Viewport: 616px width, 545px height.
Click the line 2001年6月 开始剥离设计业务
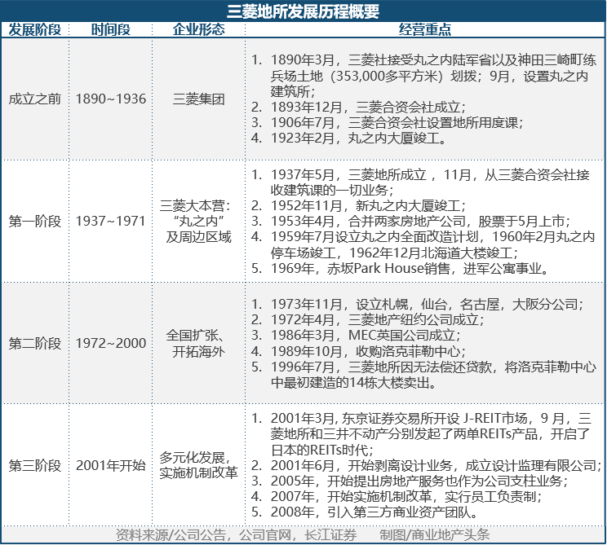pos(427,466)
